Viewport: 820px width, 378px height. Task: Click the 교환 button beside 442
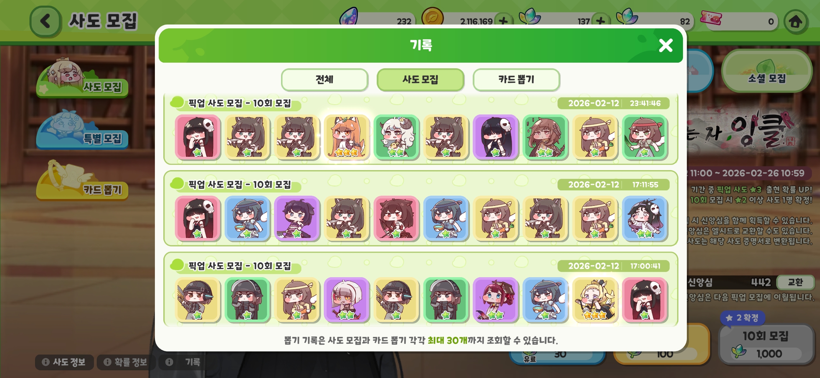pyautogui.click(x=795, y=282)
